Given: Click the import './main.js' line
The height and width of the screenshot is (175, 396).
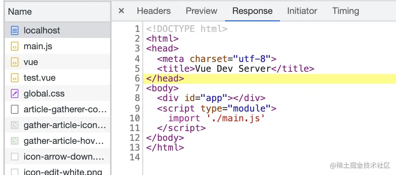Looking at the screenshot, I should 216,118.
